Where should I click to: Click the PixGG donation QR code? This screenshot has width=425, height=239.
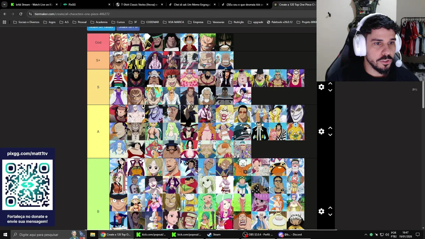28,185
